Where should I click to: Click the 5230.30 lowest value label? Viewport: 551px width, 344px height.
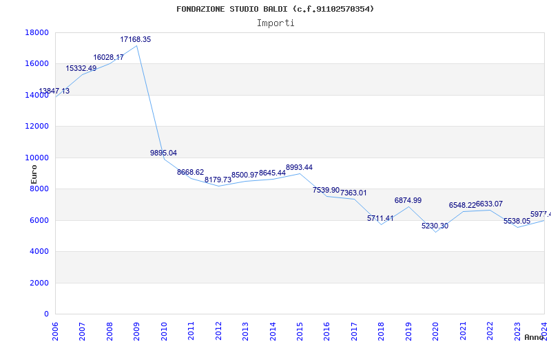pos(435,226)
